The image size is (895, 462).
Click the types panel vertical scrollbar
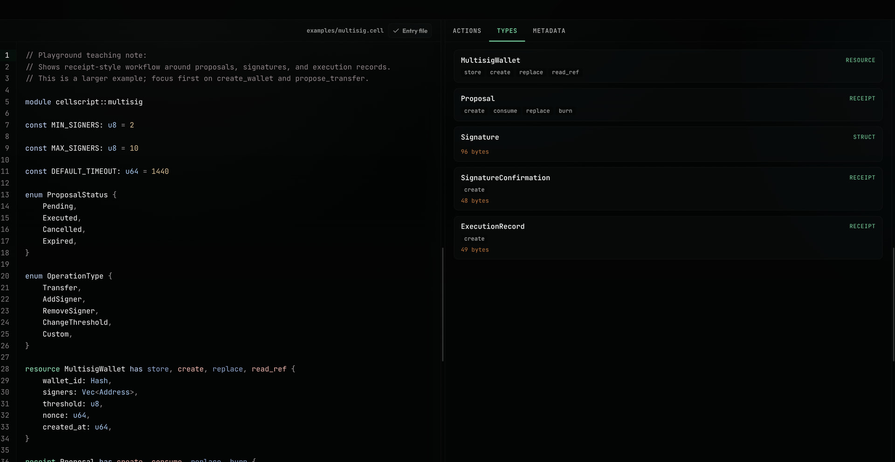click(893, 304)
